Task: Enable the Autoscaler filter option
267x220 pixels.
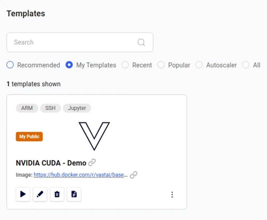Action: pyautogui.click(x=199, y=65)
